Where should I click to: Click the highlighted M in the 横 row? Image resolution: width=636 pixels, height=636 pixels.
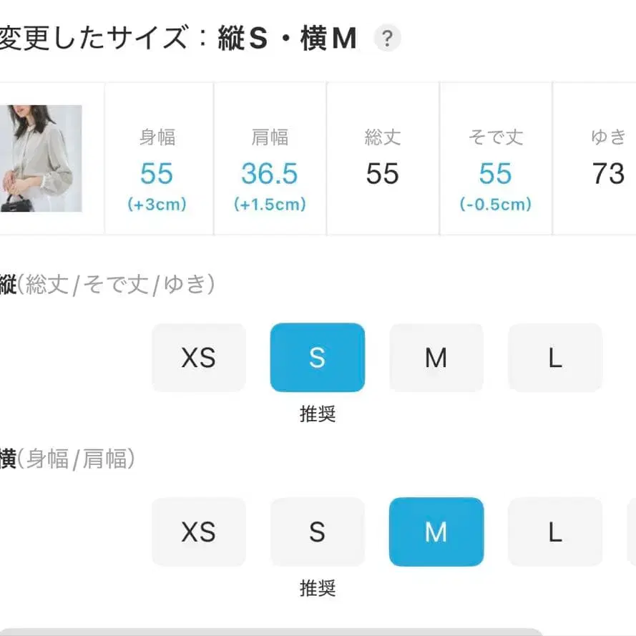click(436, 532)
